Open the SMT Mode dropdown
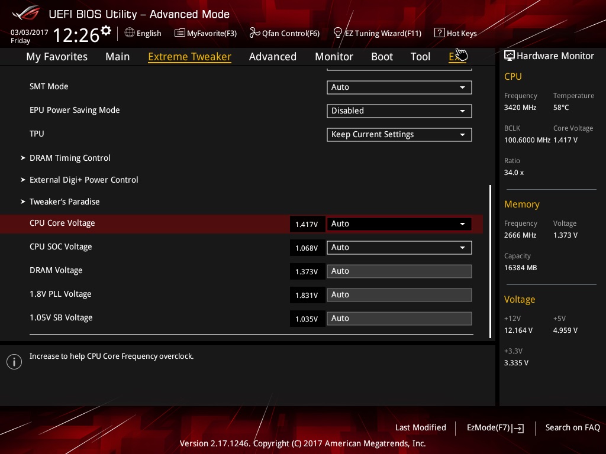Screen dimensions: 606x454 (x=399, y=87)
